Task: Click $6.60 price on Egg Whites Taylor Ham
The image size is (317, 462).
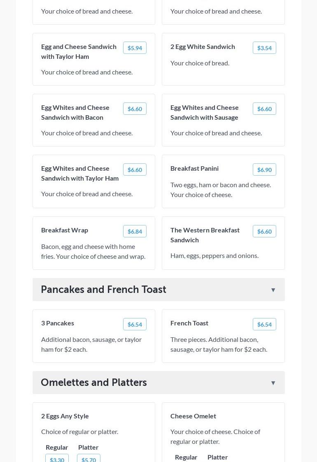Action: [135, 170]
